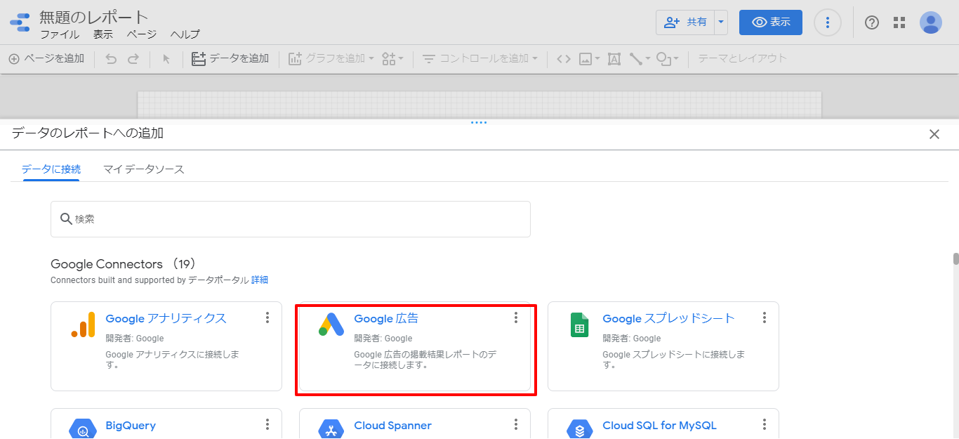Click the redo arrow icon
The width and height of the screenshot is (959, 439).
[x=133, y=59]
